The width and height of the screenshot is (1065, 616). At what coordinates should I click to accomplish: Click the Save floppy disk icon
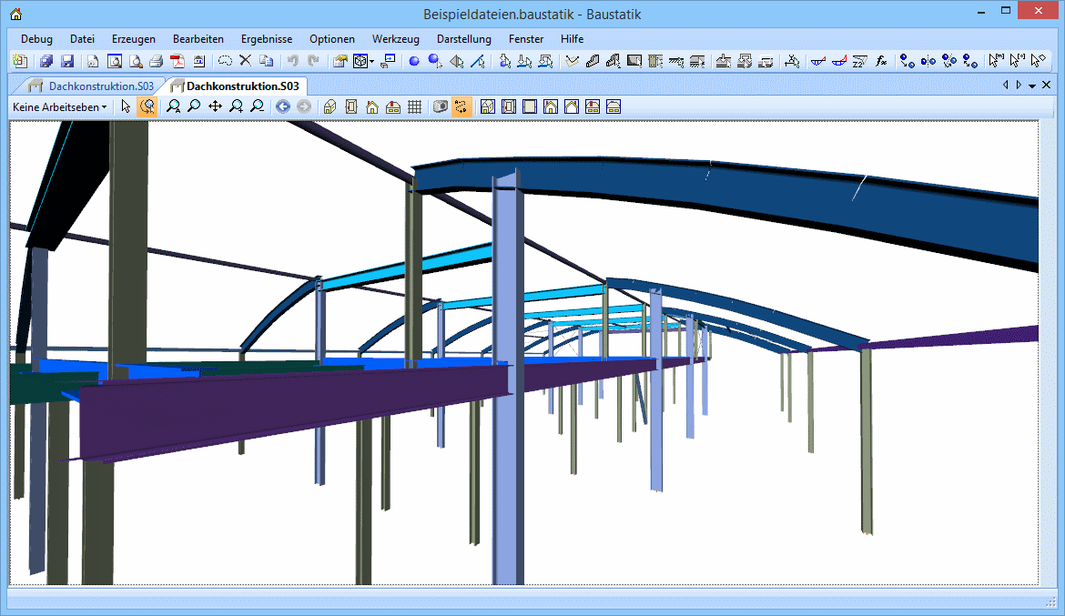click(x=67, y=61)
